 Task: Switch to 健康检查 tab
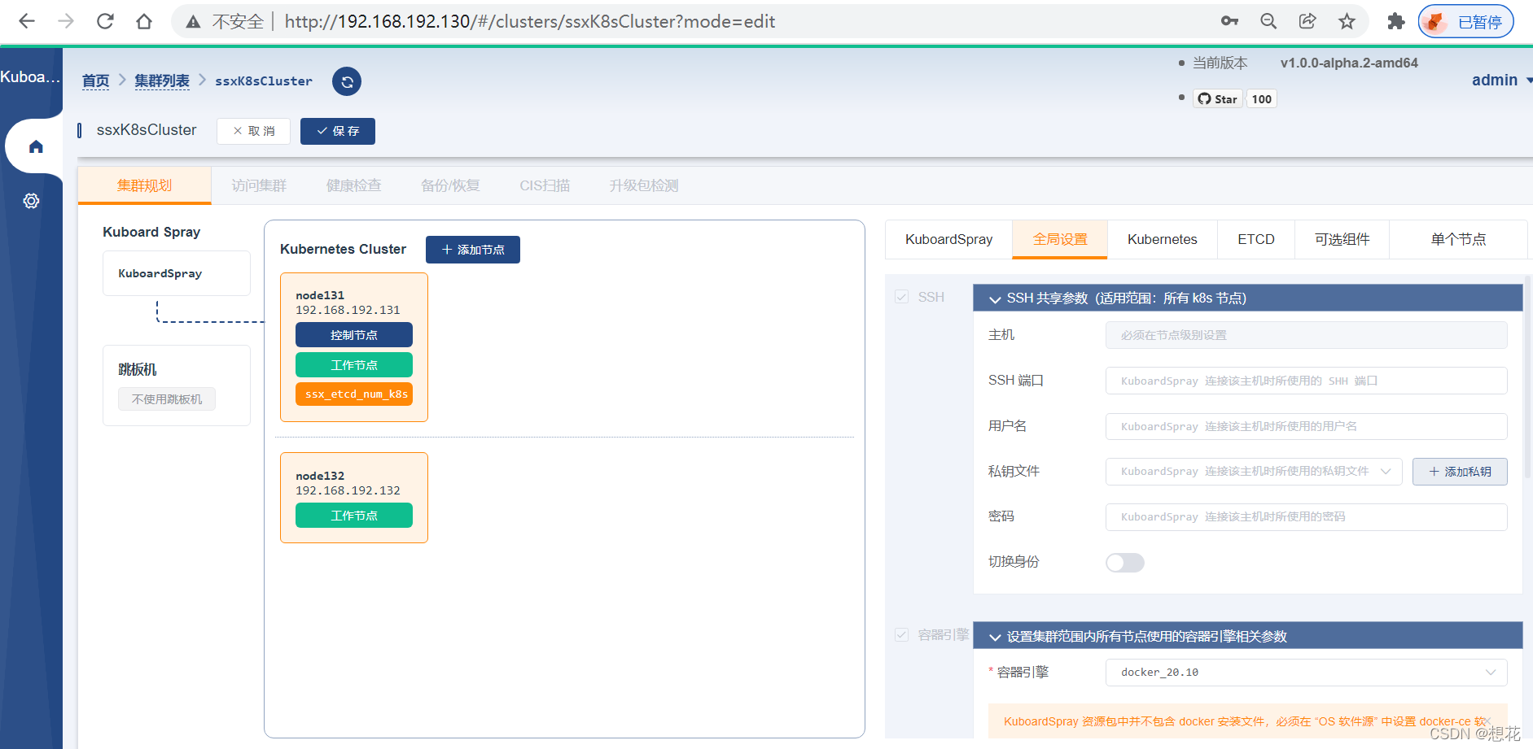point(353,185)
